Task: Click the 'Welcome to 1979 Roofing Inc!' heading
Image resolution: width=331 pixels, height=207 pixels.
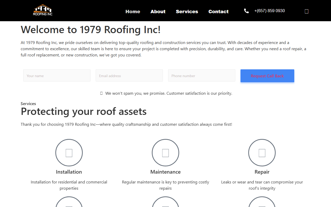Action: coord(91,30)
